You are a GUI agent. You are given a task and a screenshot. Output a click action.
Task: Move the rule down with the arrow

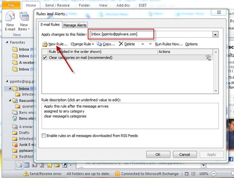[150, 44]
